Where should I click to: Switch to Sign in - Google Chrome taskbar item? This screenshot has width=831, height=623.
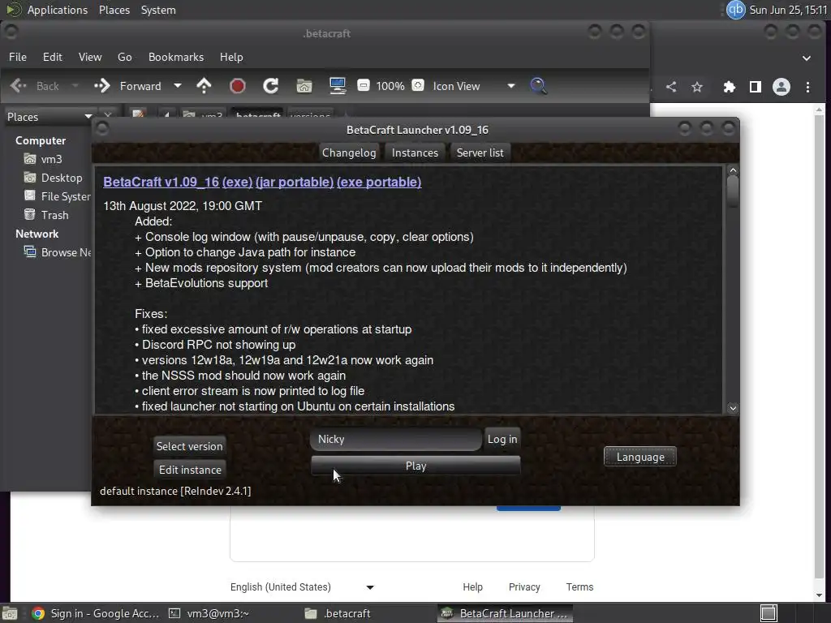pos(96,613)
